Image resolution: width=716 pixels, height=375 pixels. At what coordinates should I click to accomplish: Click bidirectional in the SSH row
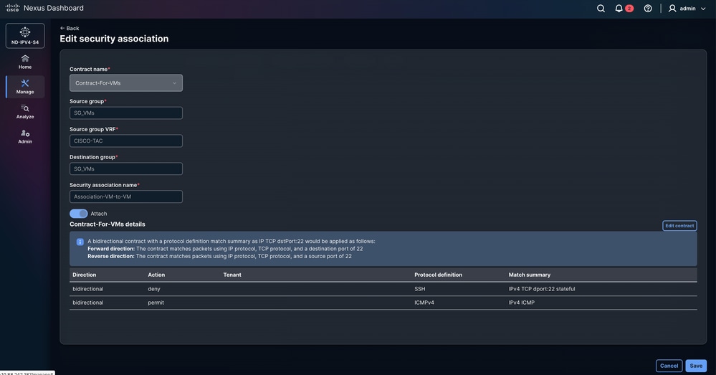click(x=87, y=289)
